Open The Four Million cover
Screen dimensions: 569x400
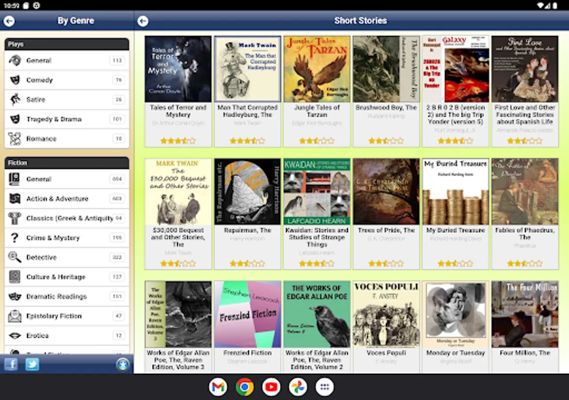[x=525, y=314]
